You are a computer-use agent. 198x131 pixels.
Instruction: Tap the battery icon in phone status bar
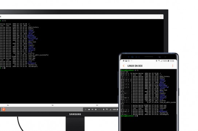(168, 61)
